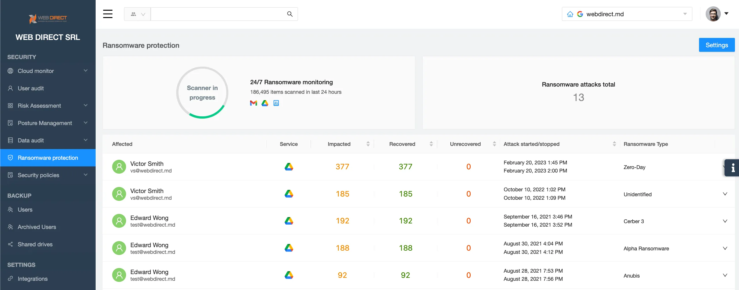Click the Google Drive icon under monitoring
The width and height of the screenshot is (739, 290).
tap(265, 103)
